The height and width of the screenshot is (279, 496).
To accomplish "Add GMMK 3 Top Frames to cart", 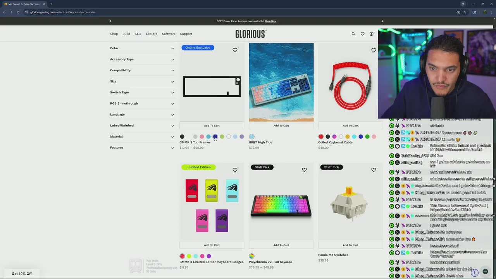I will [212, 126].
